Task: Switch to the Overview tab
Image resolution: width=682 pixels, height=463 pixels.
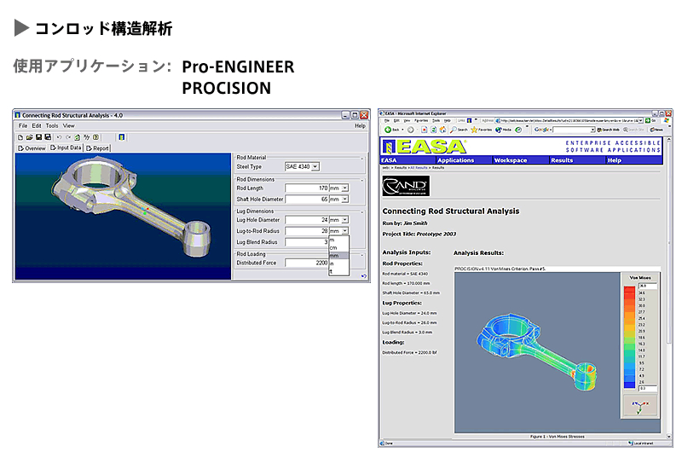Action: coord(32,148)
